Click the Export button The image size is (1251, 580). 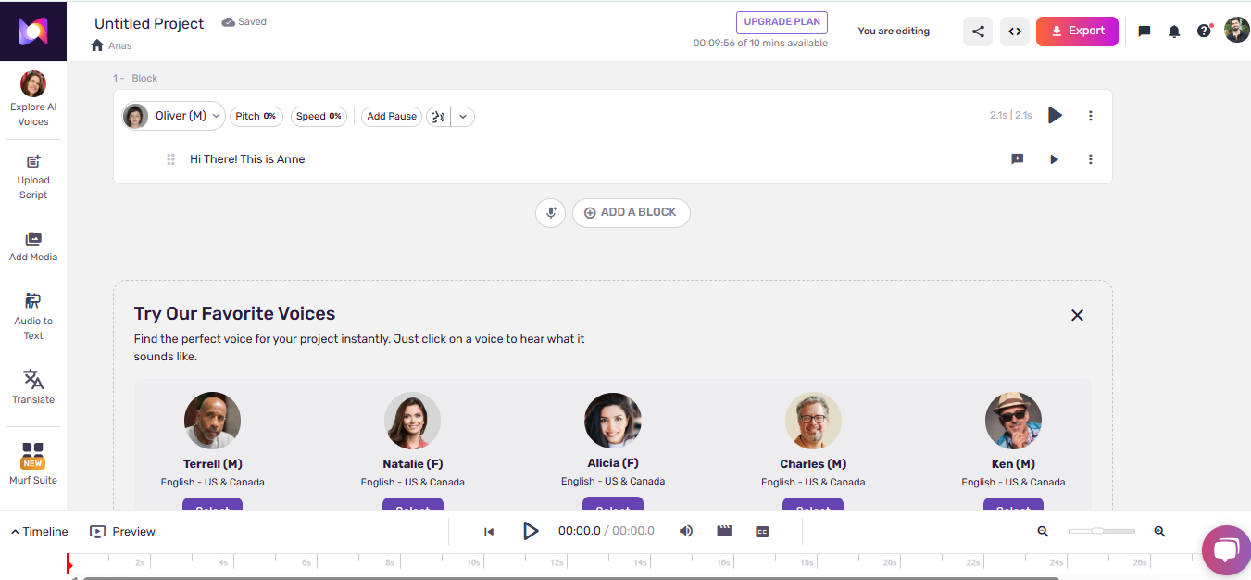1077,32
